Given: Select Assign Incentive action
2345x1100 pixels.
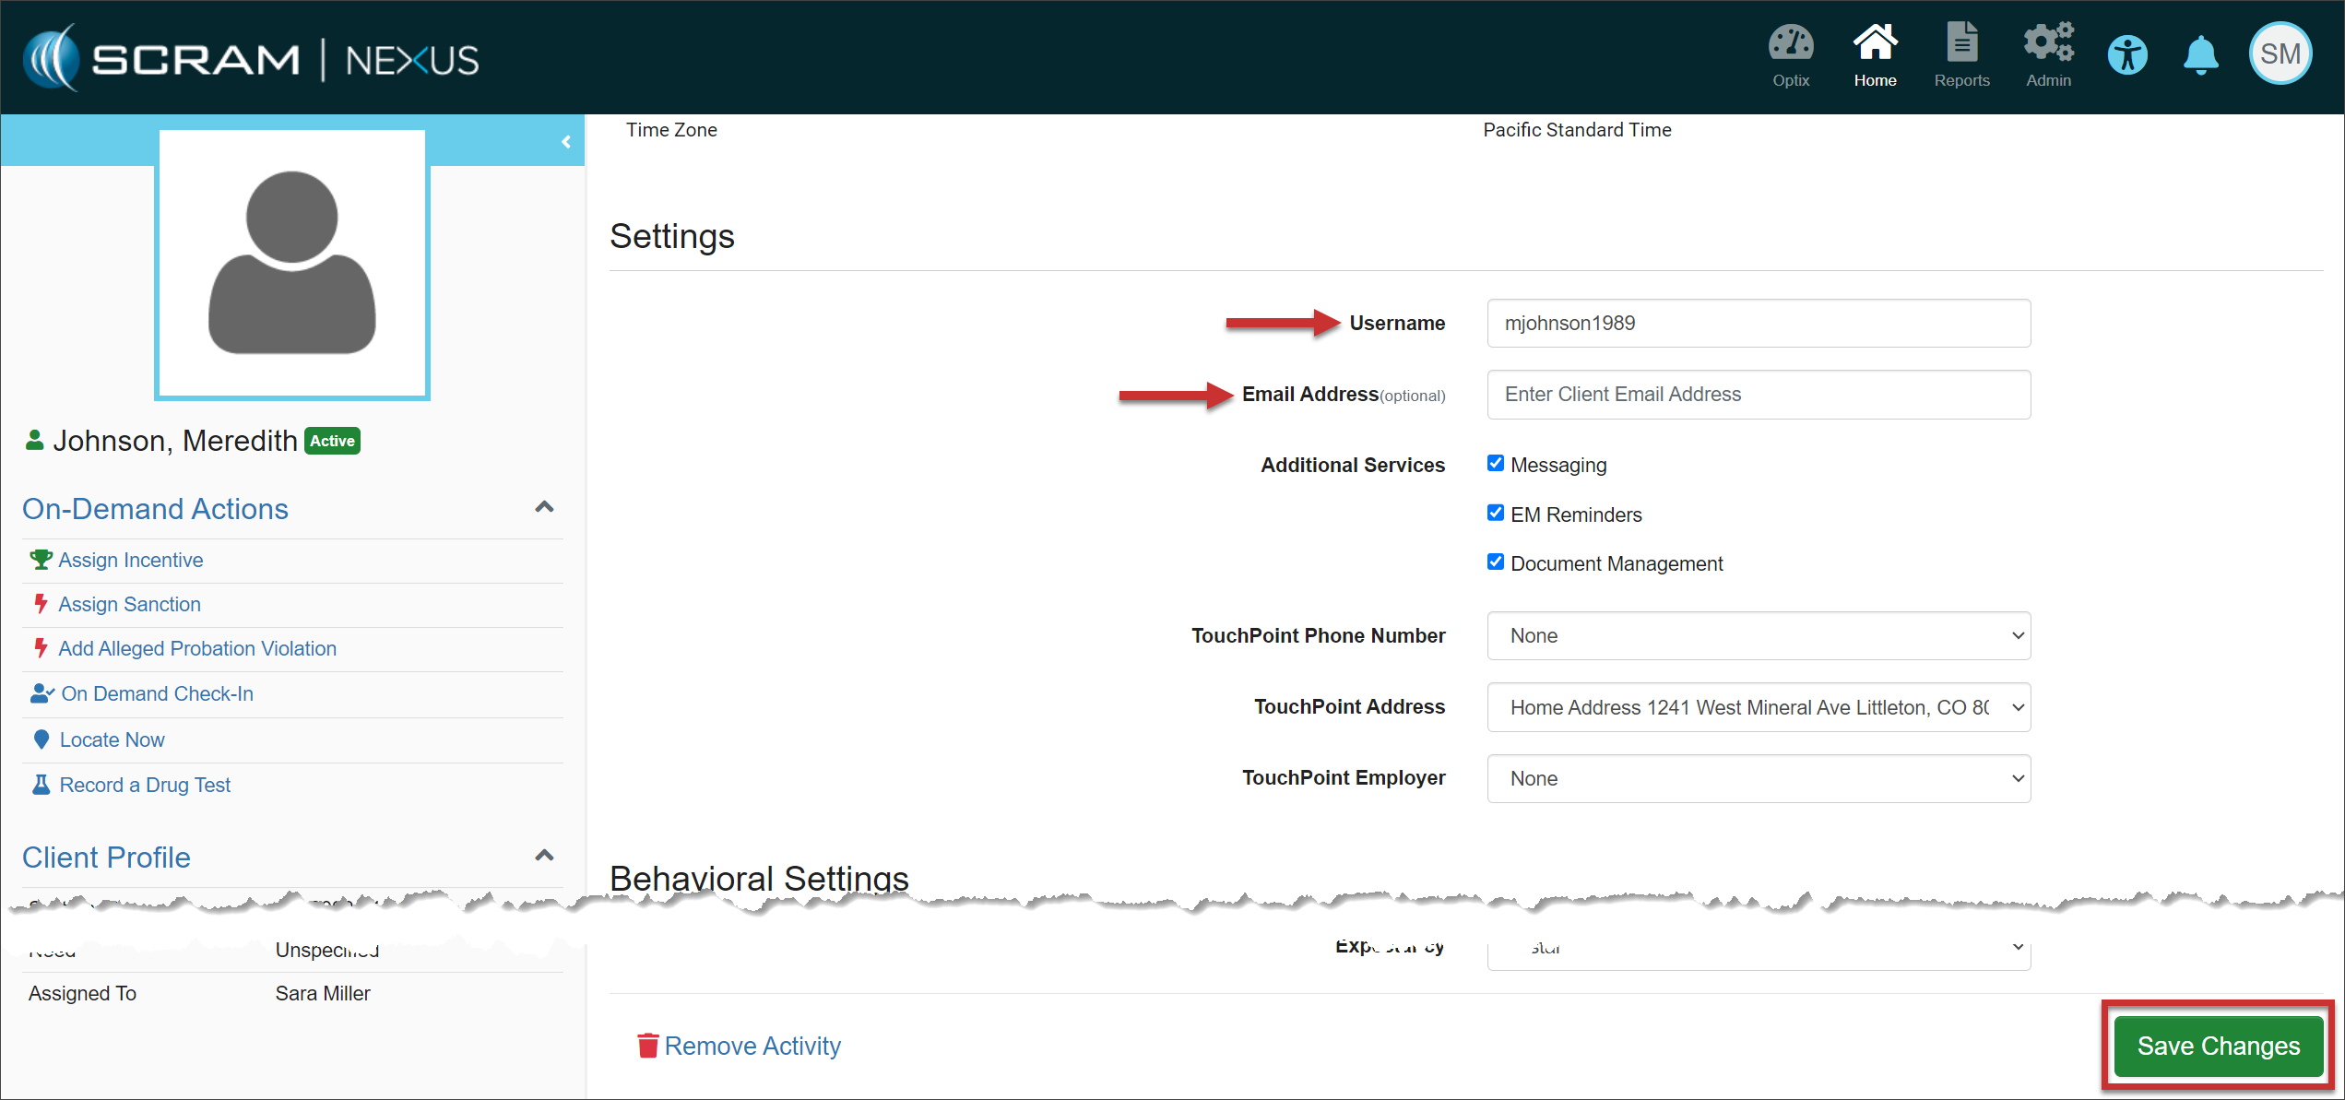Looking at the screenshot, I should [130, 560].
